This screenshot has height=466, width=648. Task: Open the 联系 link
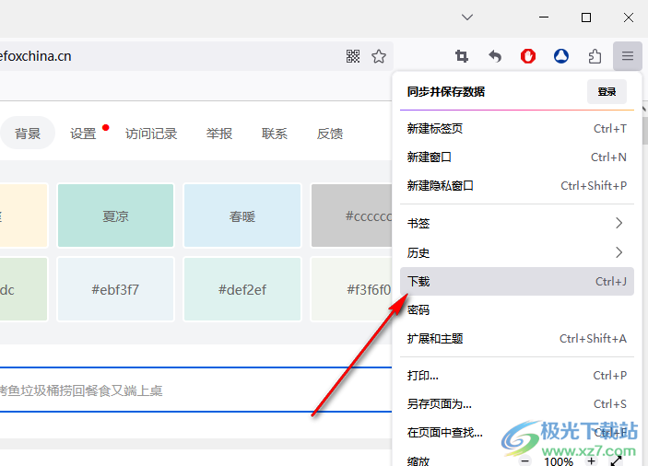pos(275,134)
